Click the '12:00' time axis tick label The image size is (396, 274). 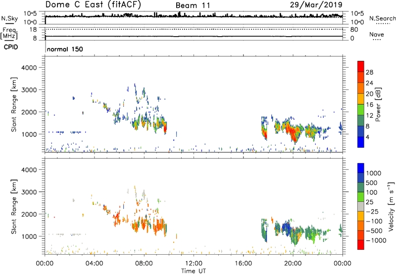point(194,264)
